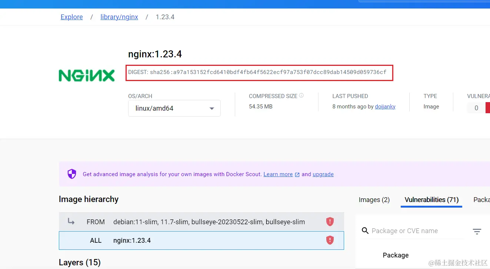490x269 pixels.
Task: Click the Package column header
Action: point(396,255)
